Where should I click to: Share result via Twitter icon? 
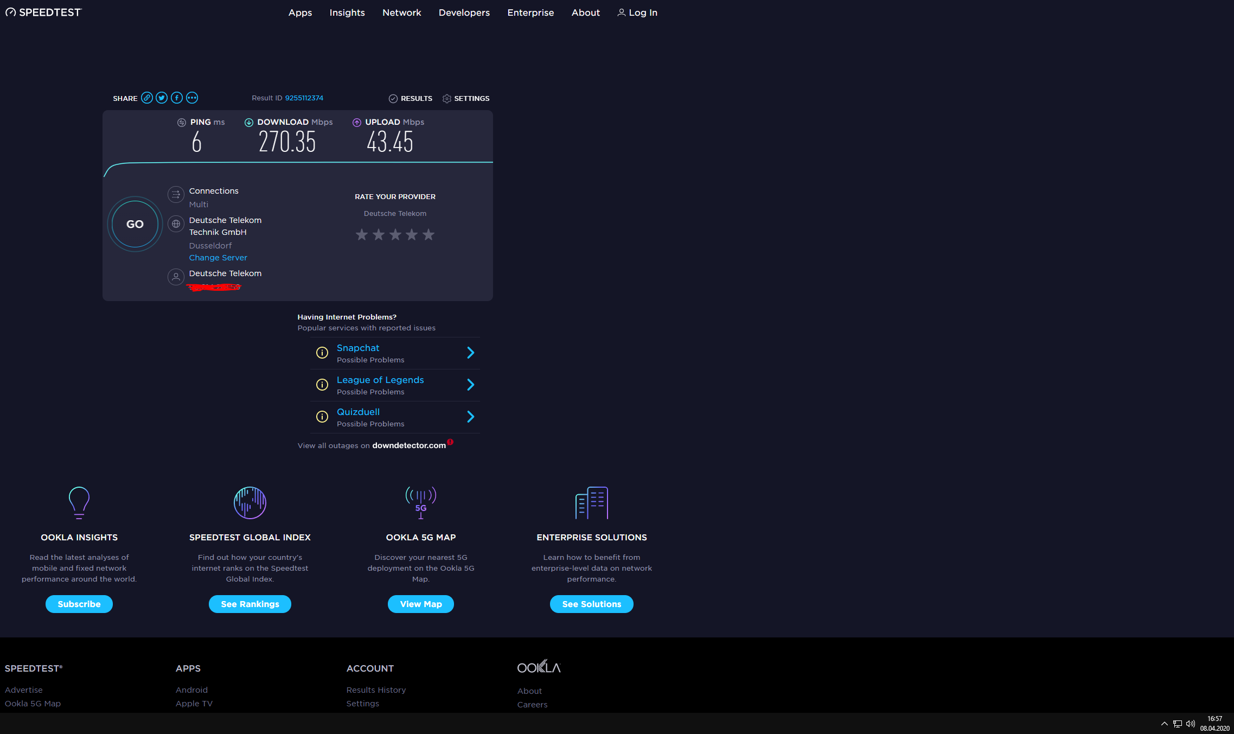162,98
